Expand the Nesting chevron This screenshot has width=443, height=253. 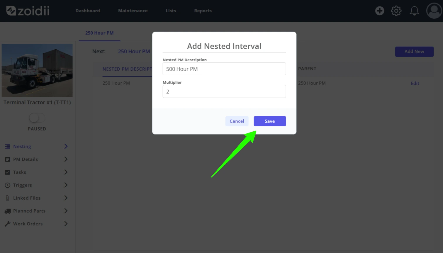point(66,146)
